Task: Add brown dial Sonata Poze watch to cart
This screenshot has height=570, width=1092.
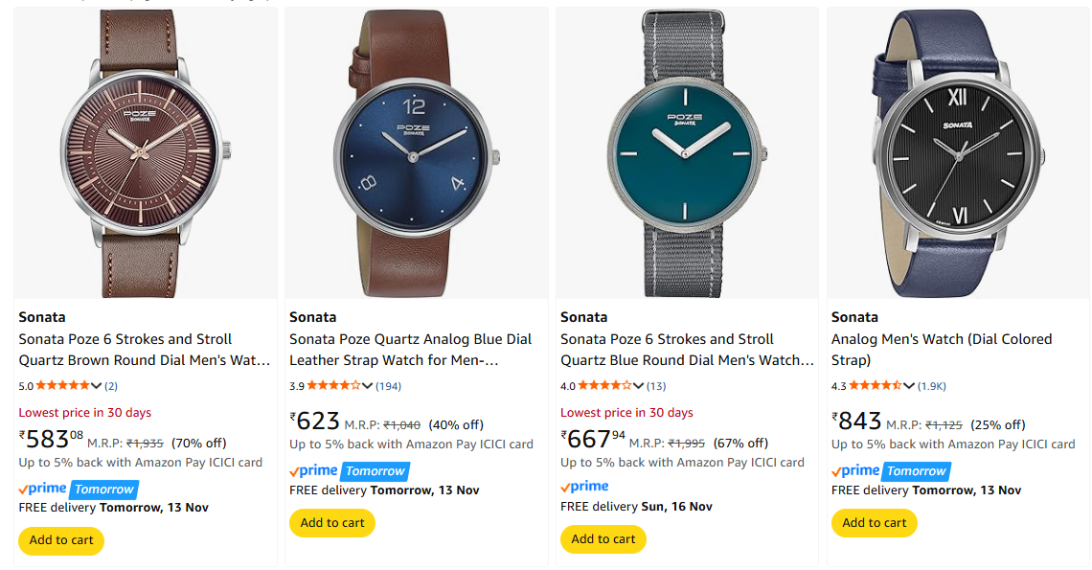Action: (x=61, y=540)
